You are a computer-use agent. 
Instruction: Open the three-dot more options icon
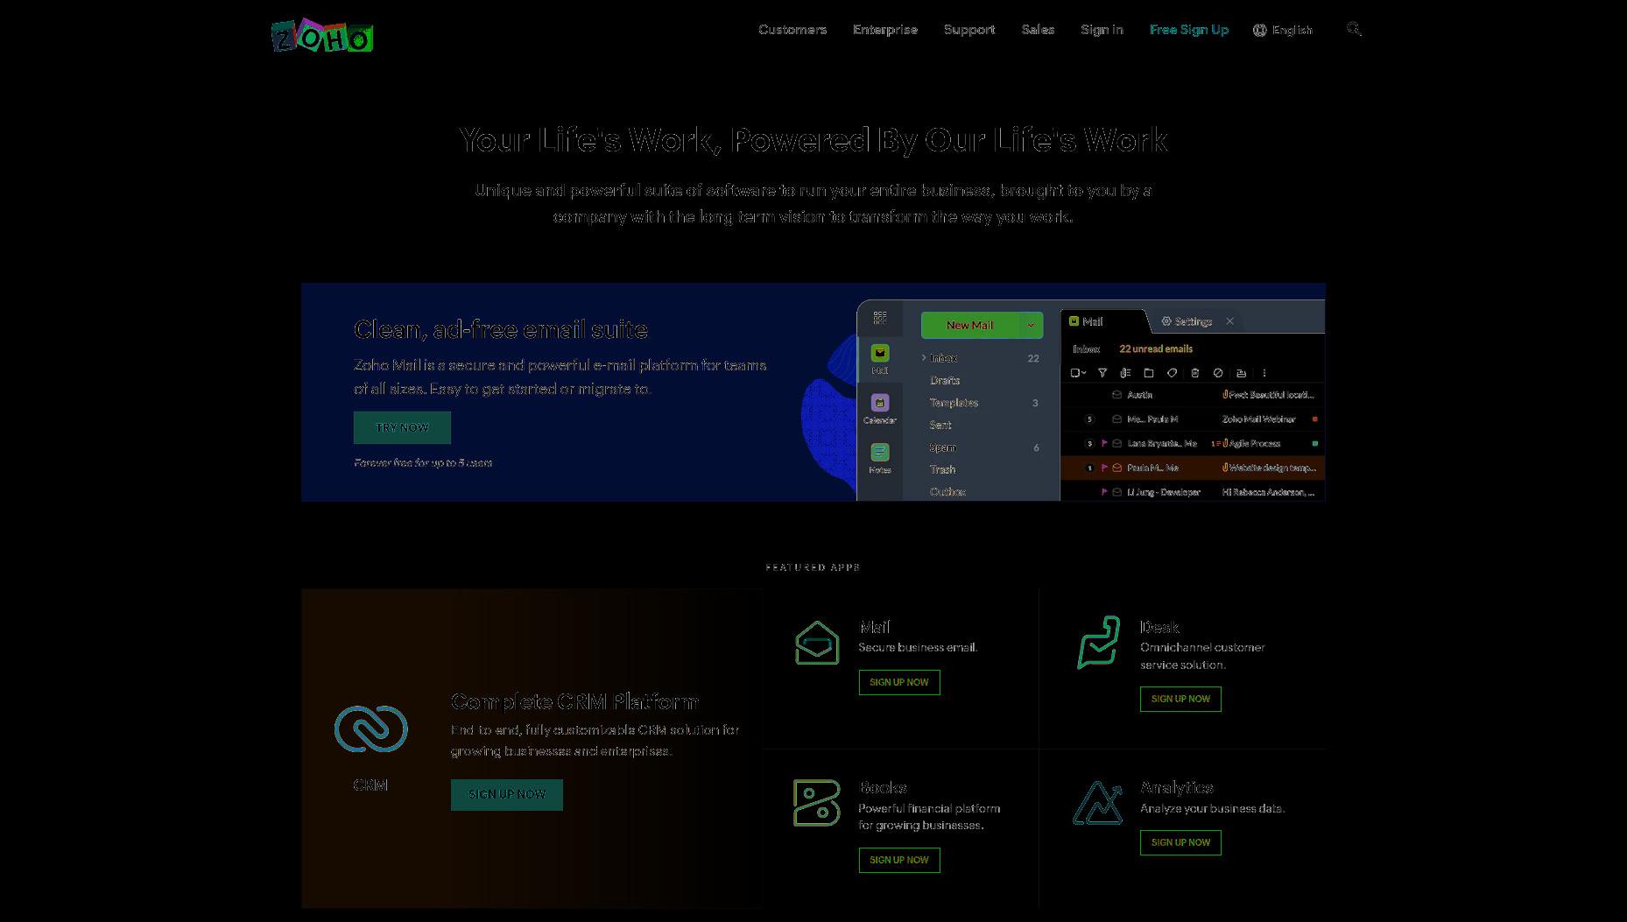tap(1264, 373)
